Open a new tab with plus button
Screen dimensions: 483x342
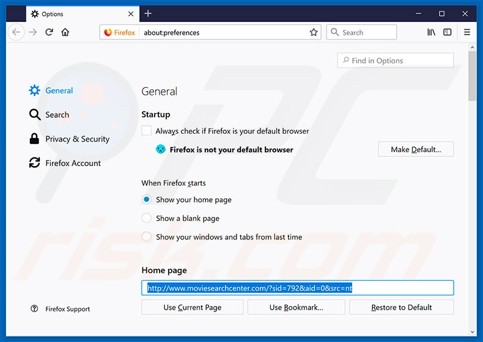tap(148, 13)
